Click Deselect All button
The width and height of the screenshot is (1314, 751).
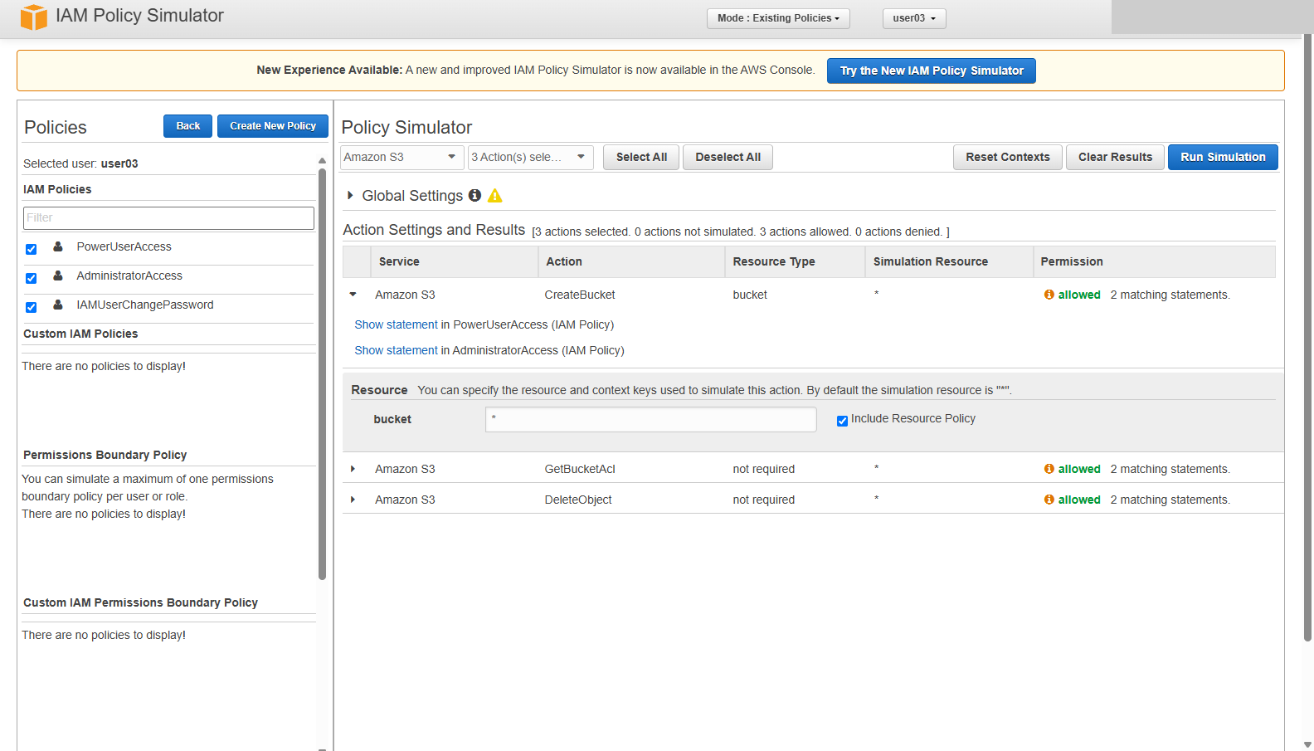pyautogui.click(x=728, y=157)
